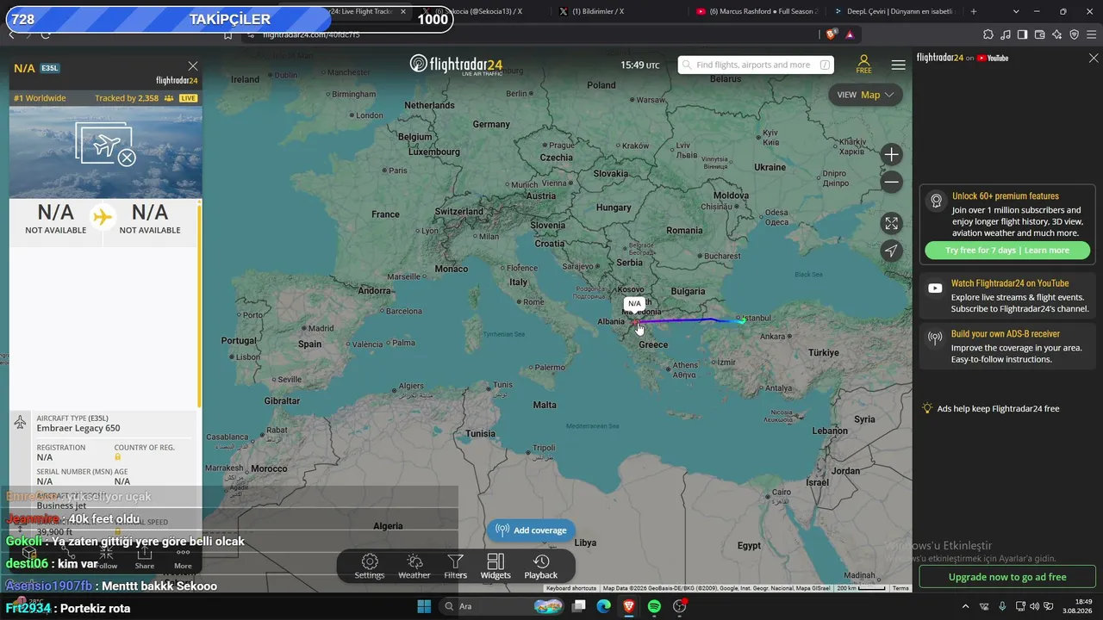Viewport: 1103px width, 620px height.
Task: Click the Share button in flight panel
Action: pyautogui.click(x=145, y=558)
